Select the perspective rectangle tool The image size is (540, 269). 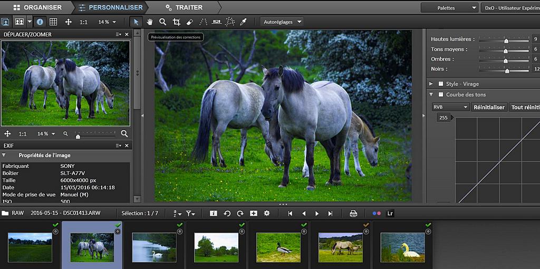(230, 22)
